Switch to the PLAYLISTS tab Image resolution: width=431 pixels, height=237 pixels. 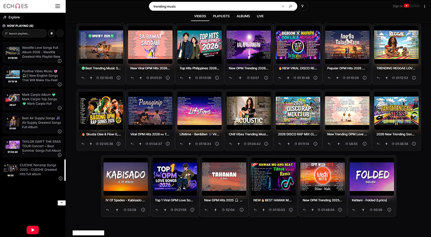[221, 16]
